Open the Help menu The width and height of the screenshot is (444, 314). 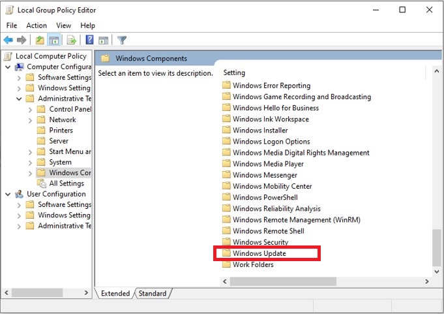click(x=87, y=25)
